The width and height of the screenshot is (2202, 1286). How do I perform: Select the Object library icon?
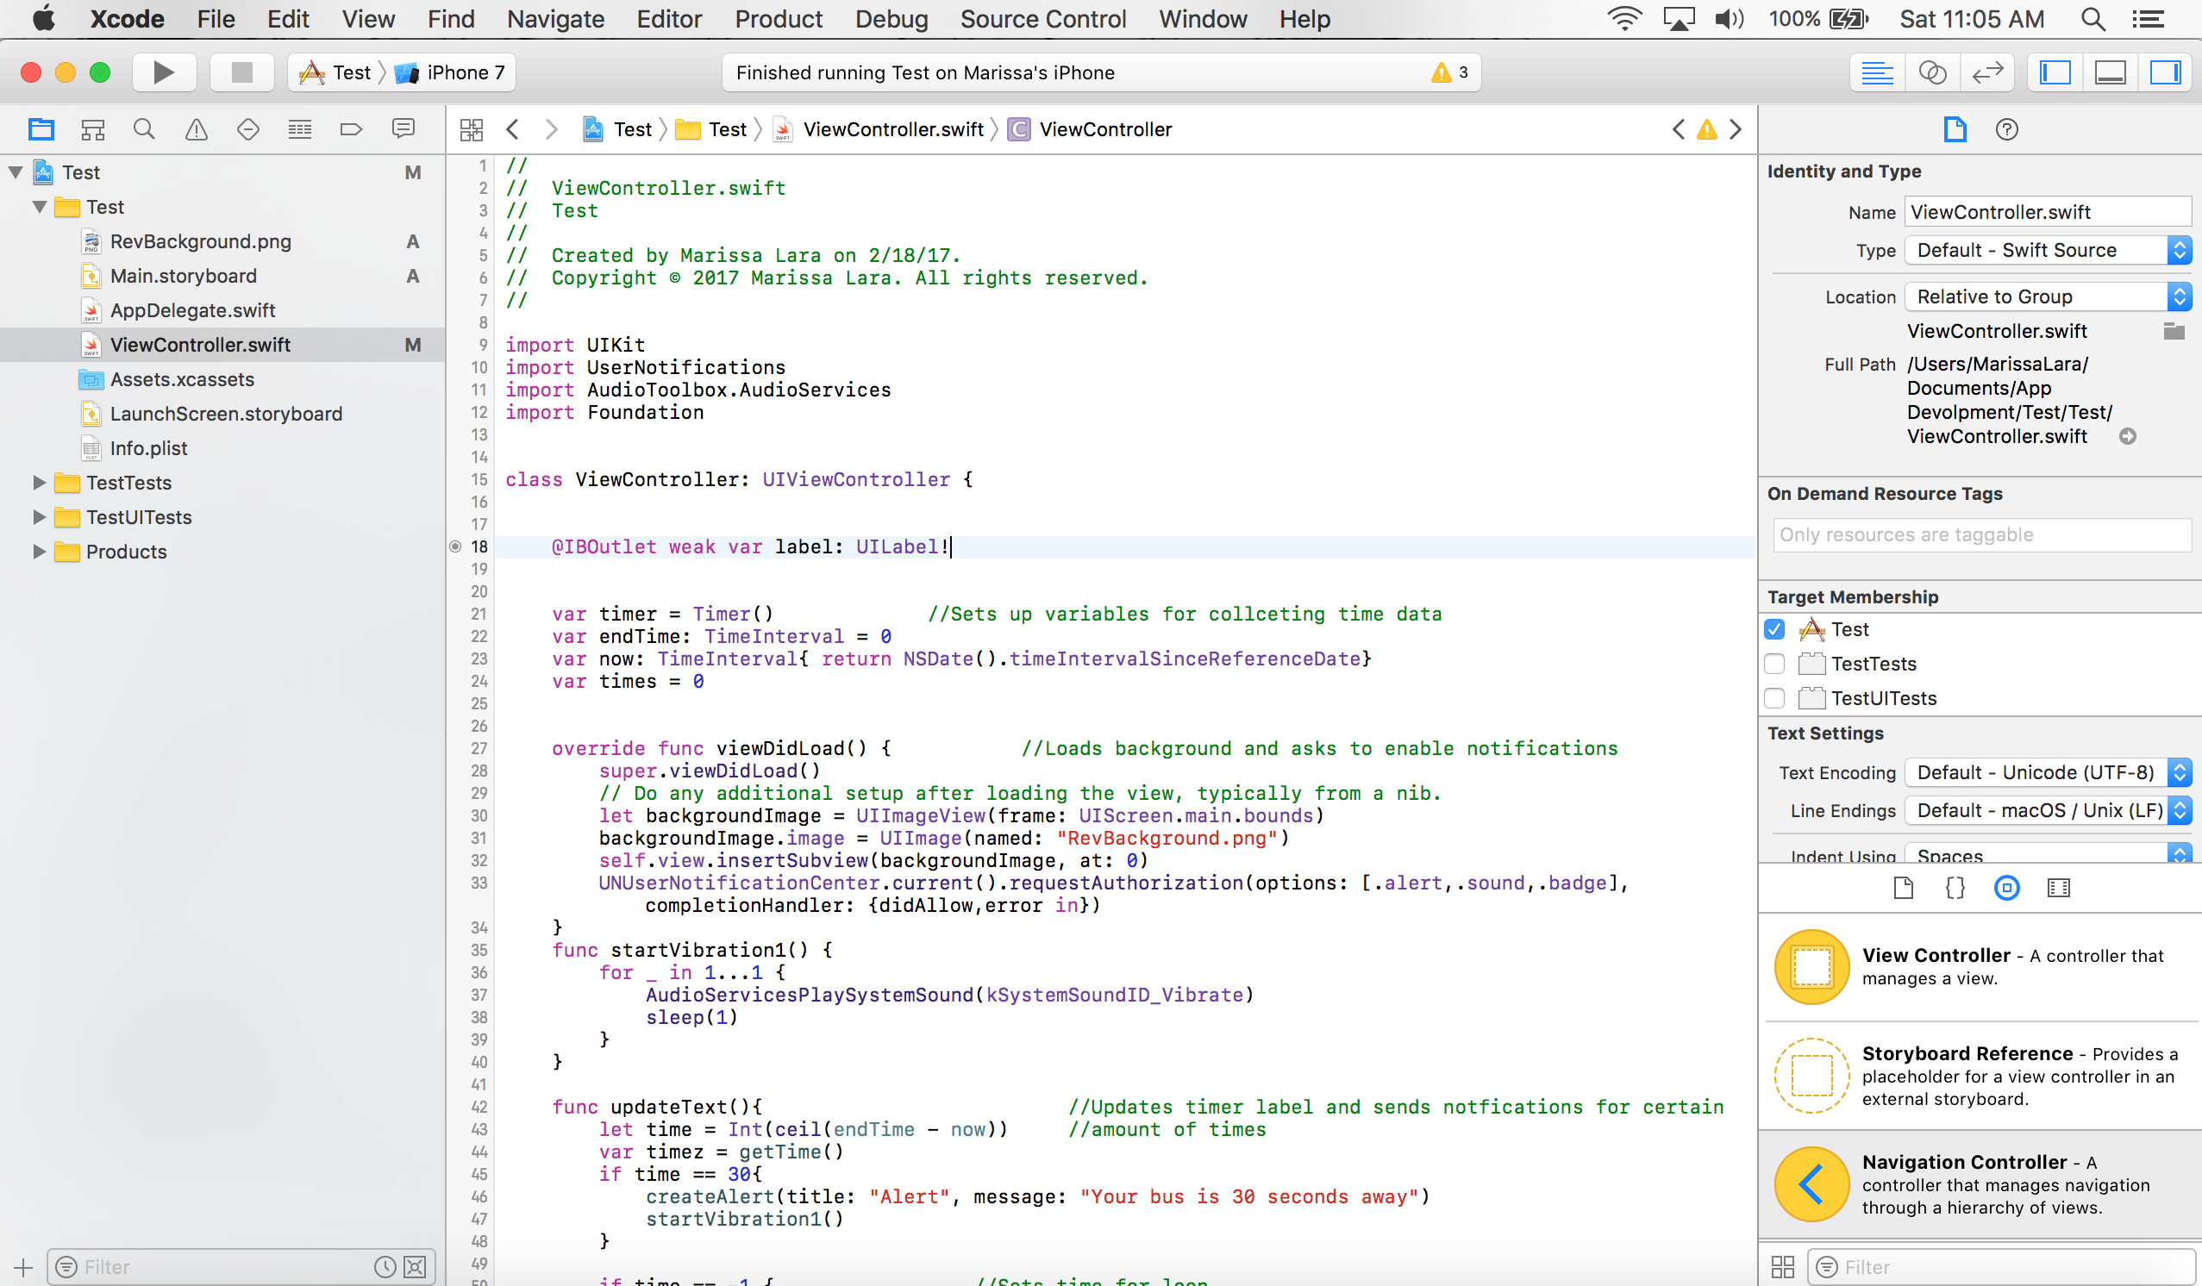pyautogui.click(x=2006, y=889)
